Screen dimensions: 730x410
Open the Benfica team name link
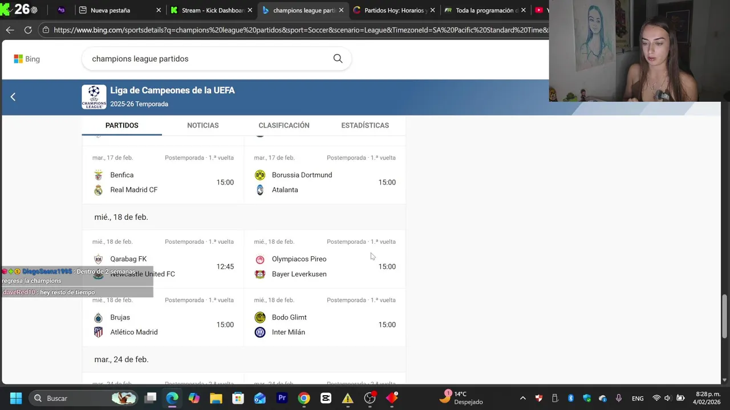(122, 175)
